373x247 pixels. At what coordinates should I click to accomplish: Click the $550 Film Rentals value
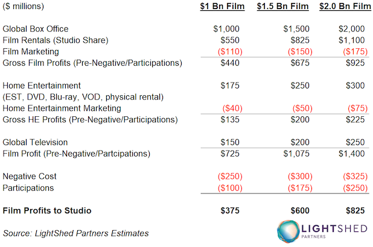(229, 40)
